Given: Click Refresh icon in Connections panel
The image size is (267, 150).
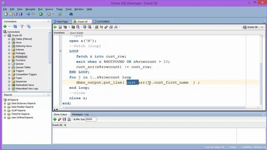Looking at the screenshot, I should point(15,26).
